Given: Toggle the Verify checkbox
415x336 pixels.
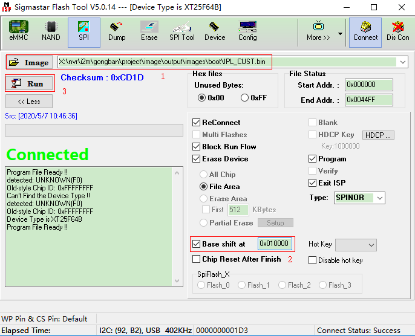Looking at the screenshot, I should point(312,171).
